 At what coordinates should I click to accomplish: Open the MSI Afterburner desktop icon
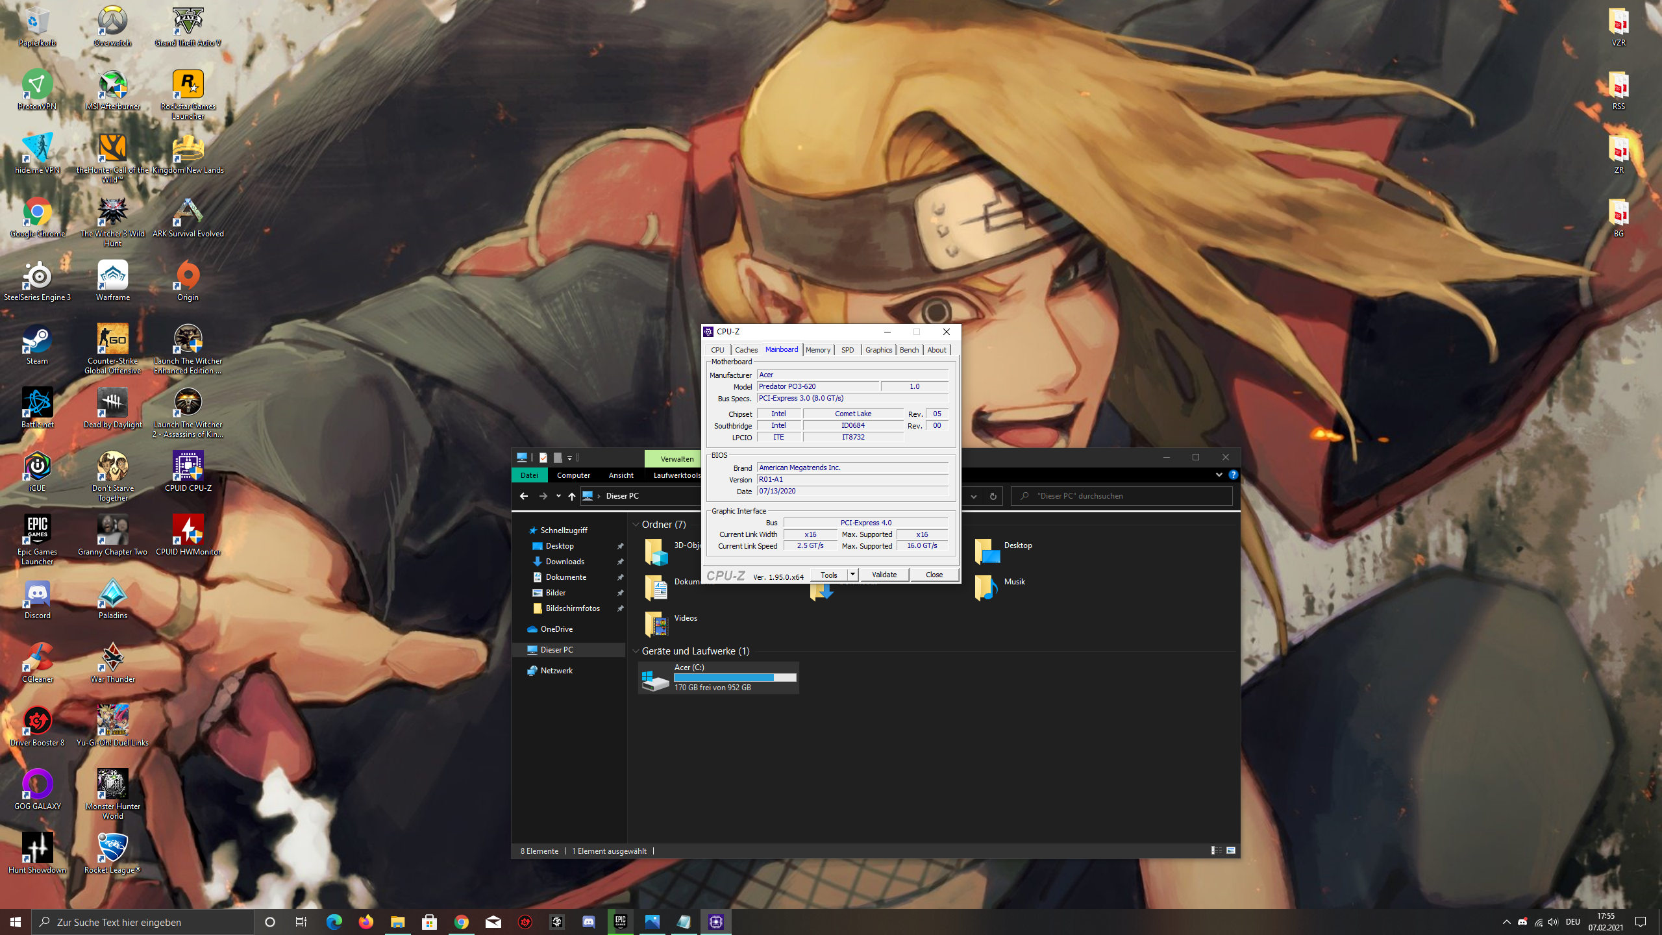coord(112,84)
